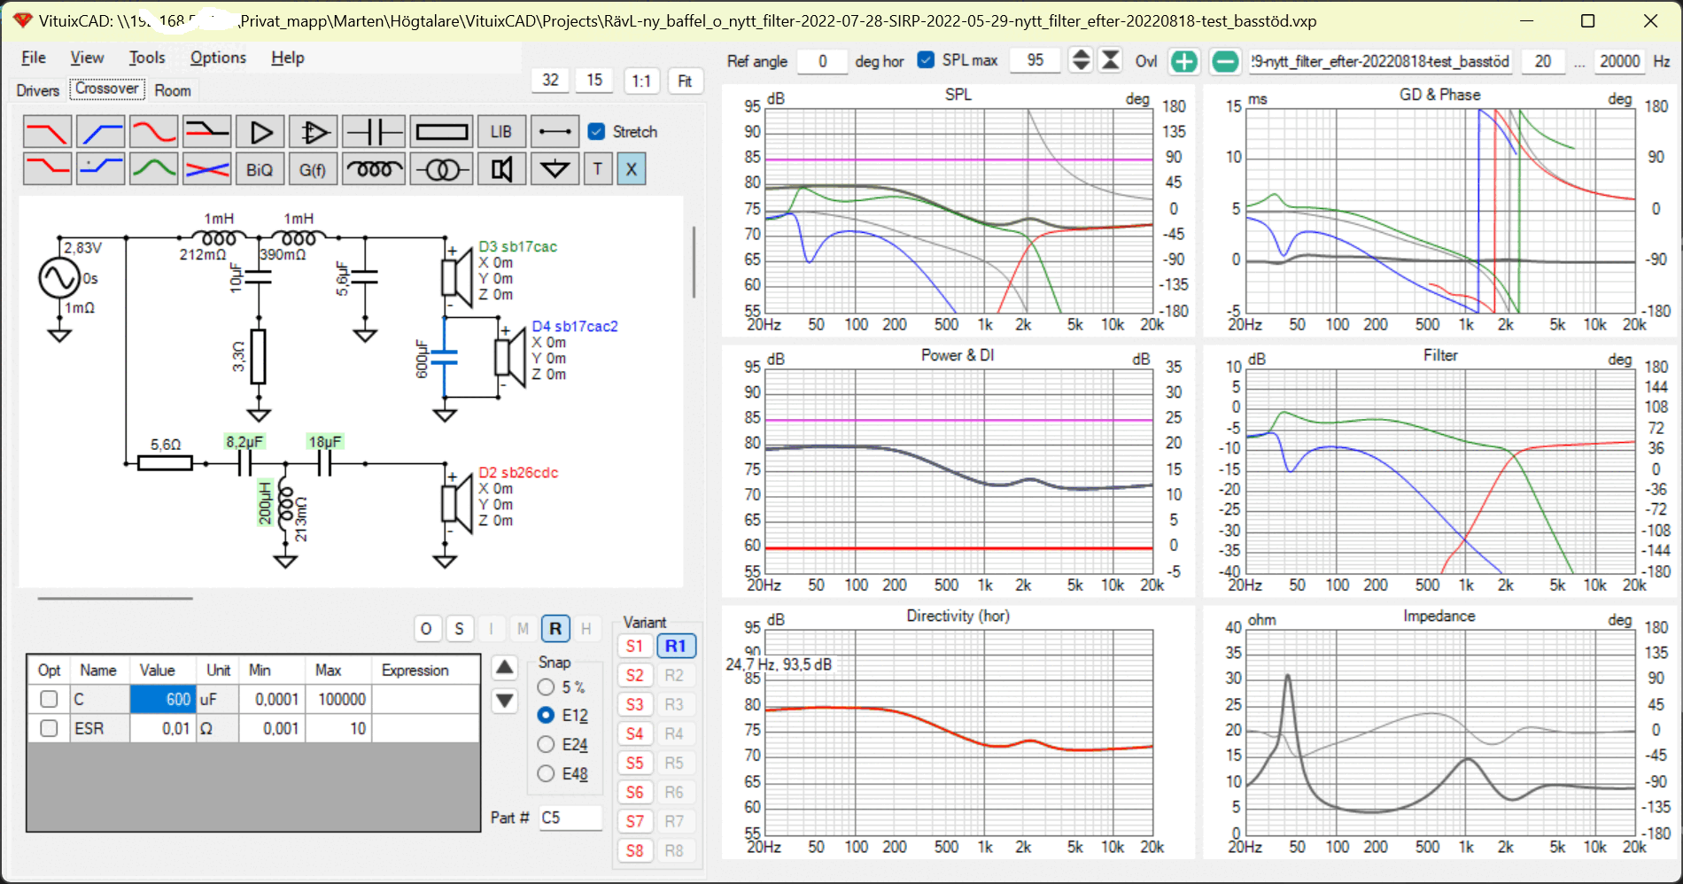This screenshot has height=884, width=1683.
Task: Click the SPL autoscale hourglass icon
Action: pyautogui.click(x=1110, y=60)
